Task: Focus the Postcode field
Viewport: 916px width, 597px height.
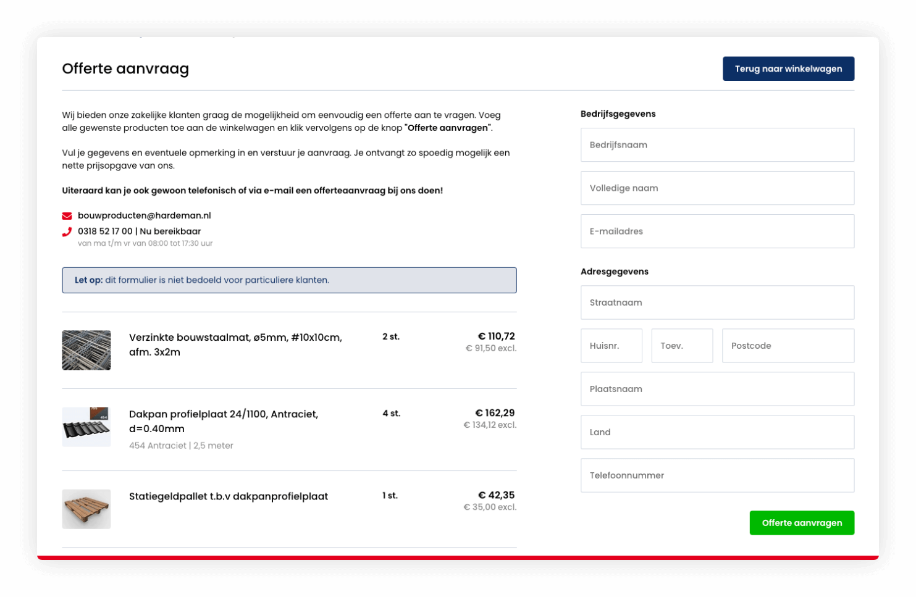Action: point(788,345)
